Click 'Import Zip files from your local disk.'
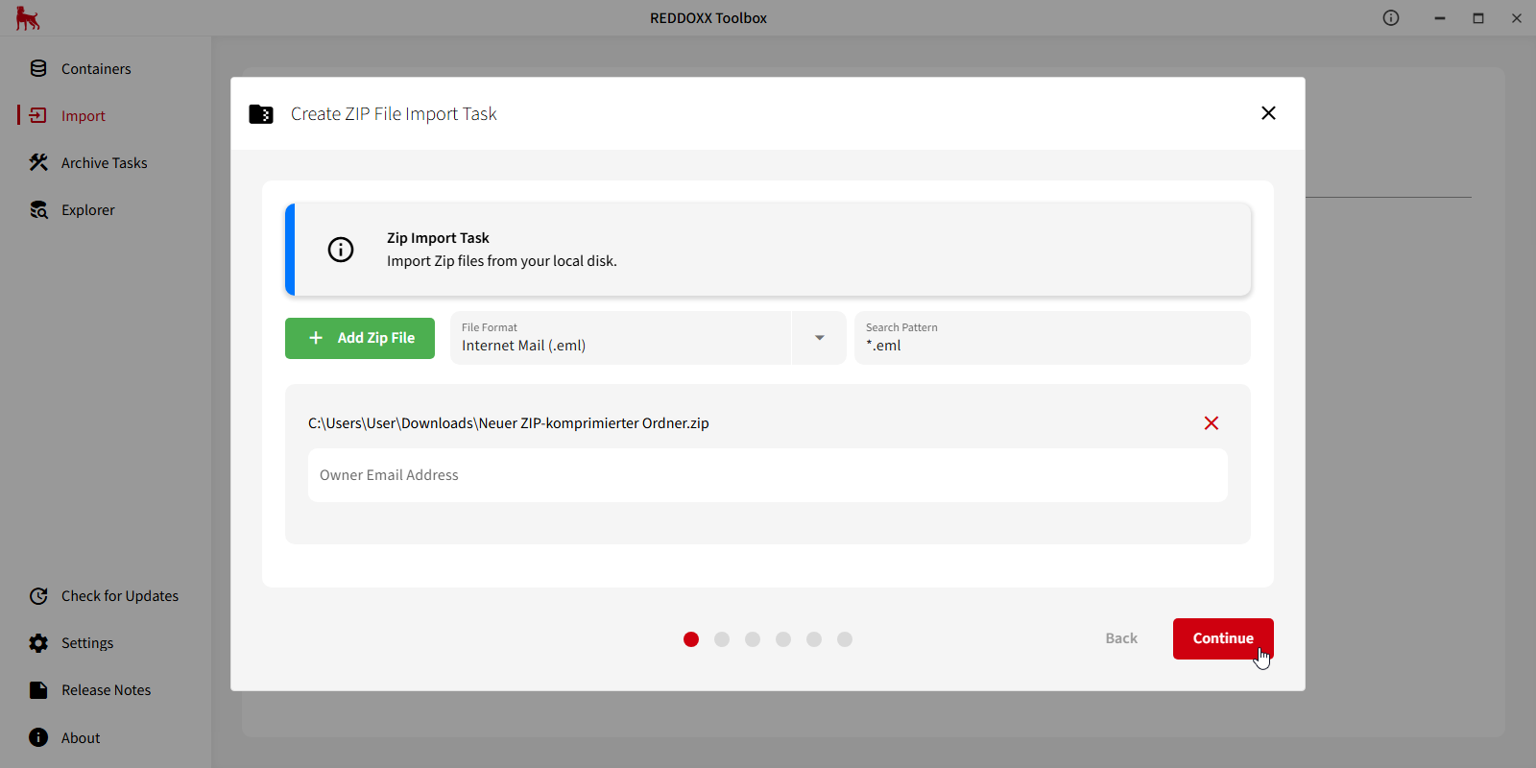This screenshot has height=768, width=1536. 502,261
